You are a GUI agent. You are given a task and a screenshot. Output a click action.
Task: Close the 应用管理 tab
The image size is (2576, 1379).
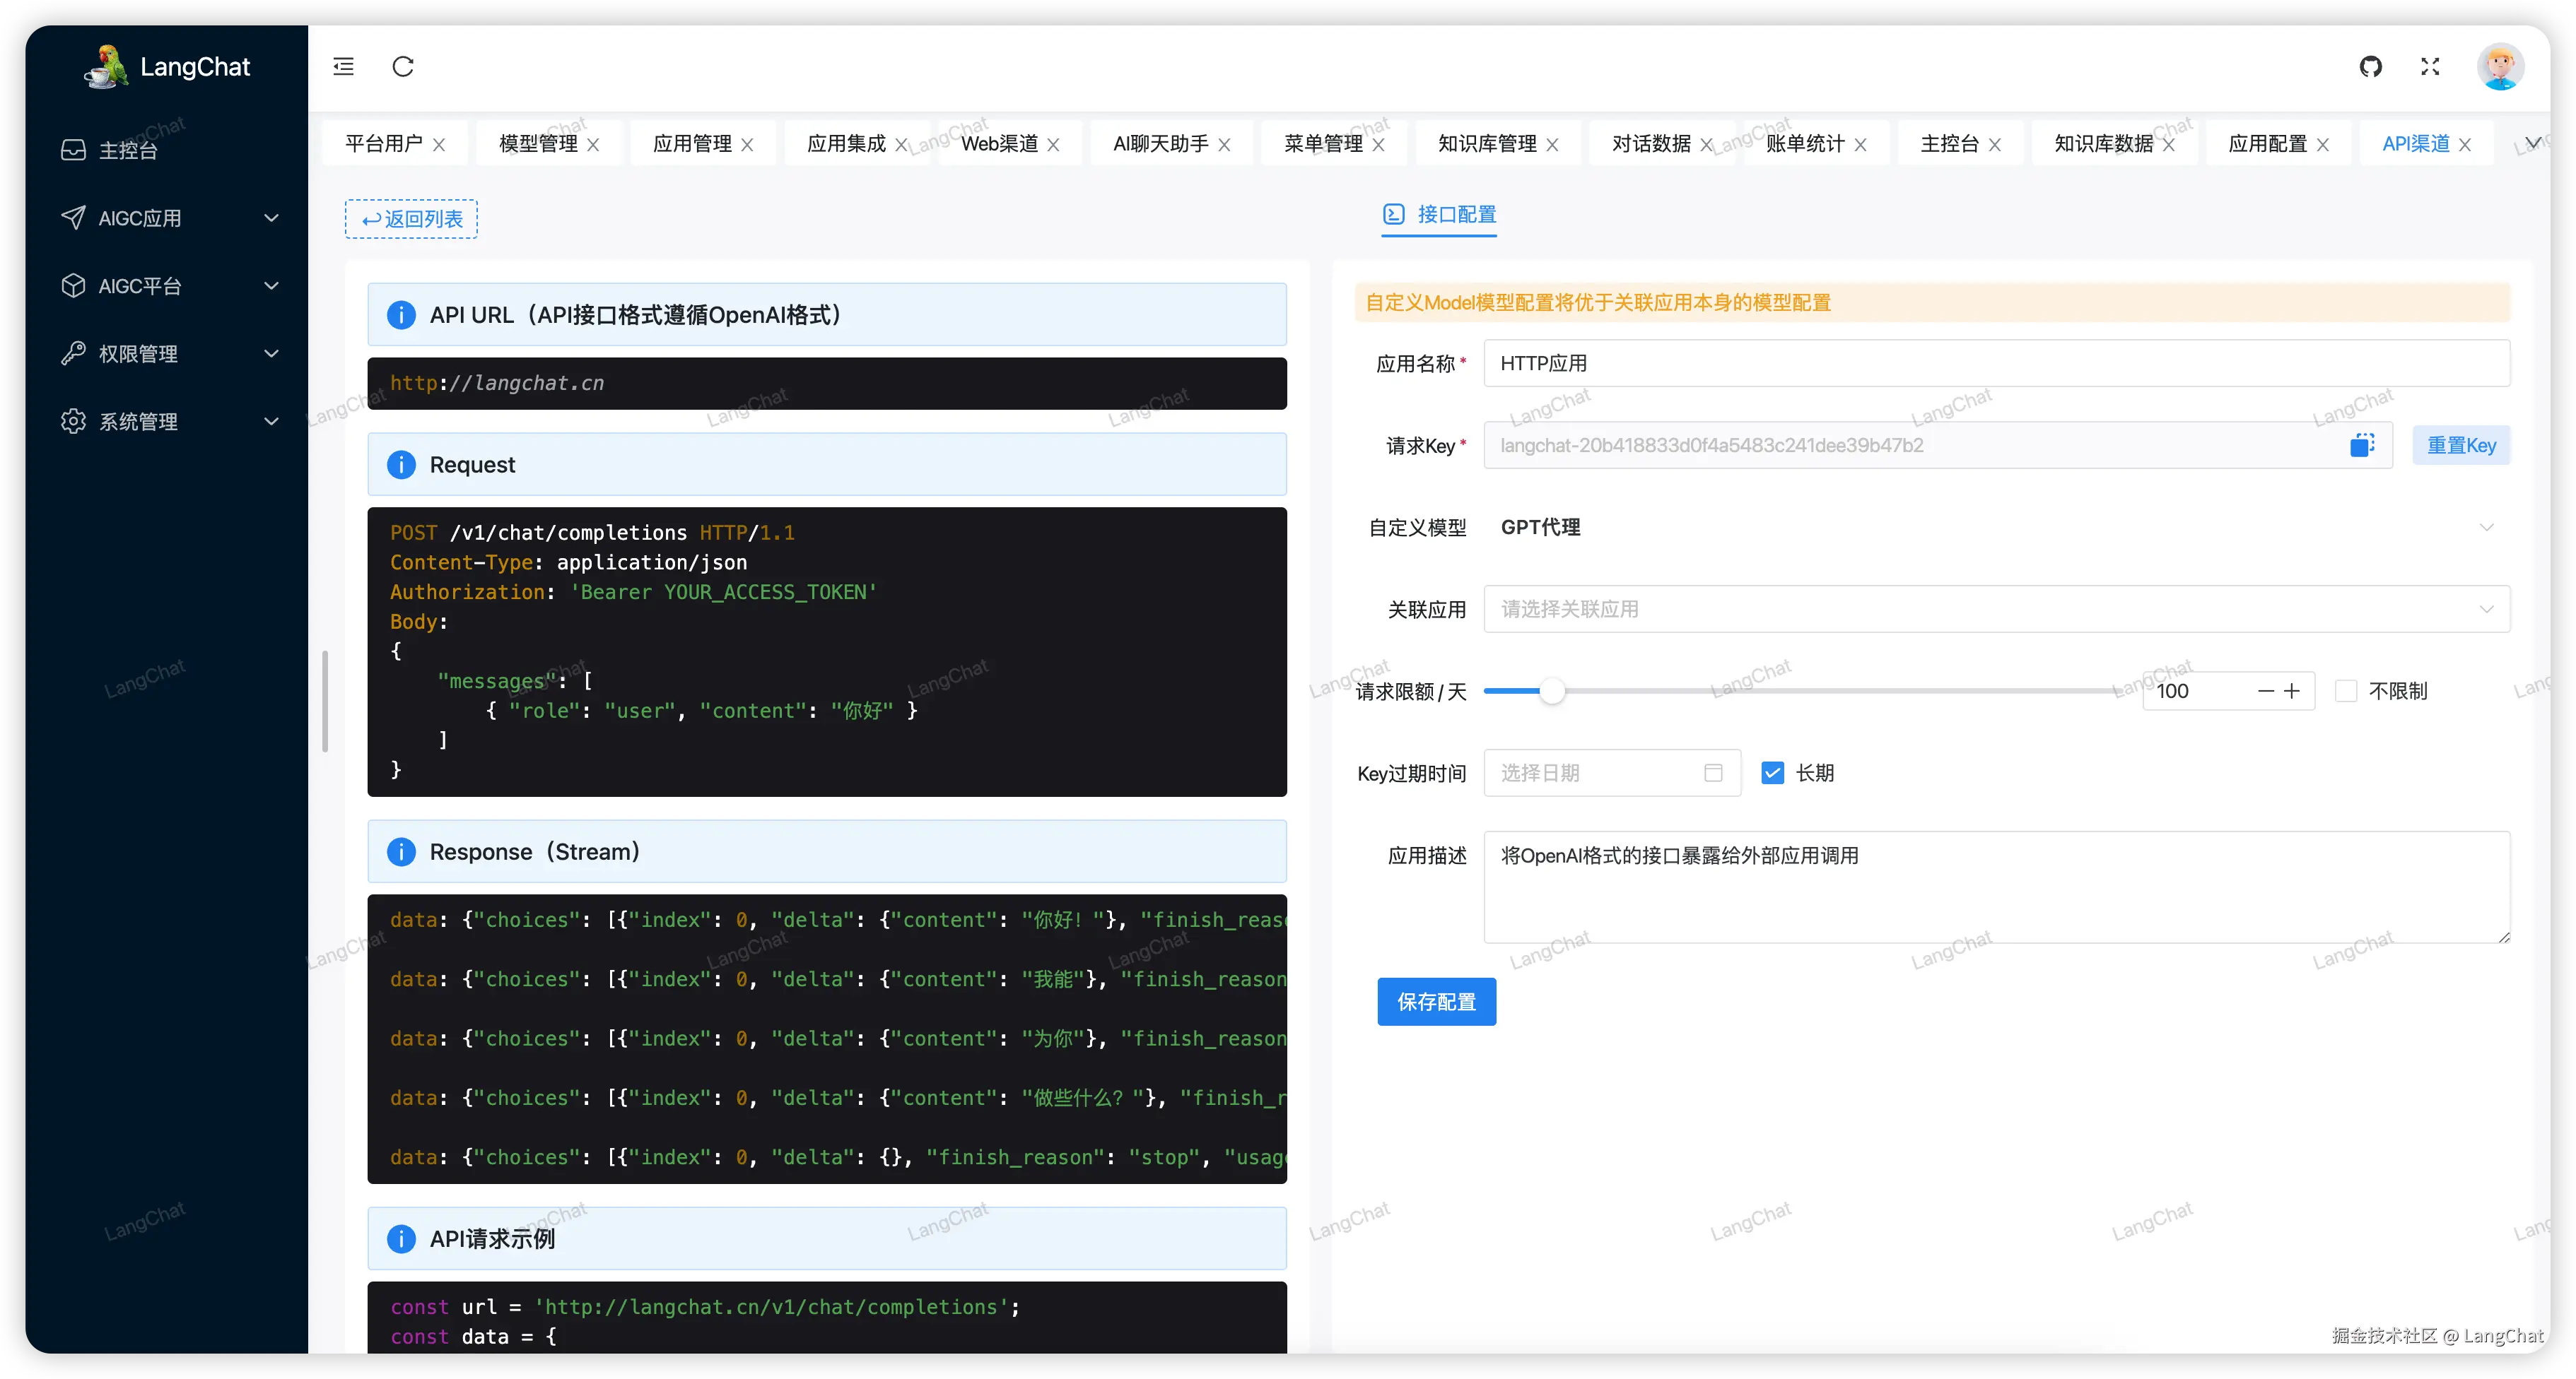[x=747, y=145]
